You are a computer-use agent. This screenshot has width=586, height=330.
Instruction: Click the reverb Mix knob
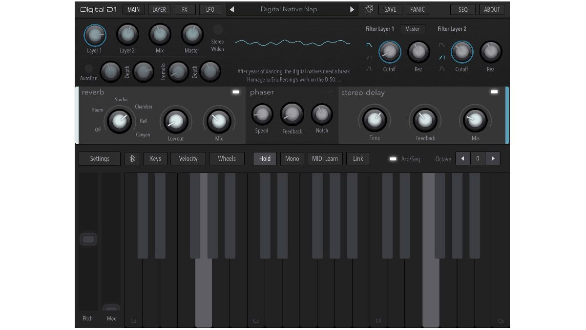(x=218, y=121)
